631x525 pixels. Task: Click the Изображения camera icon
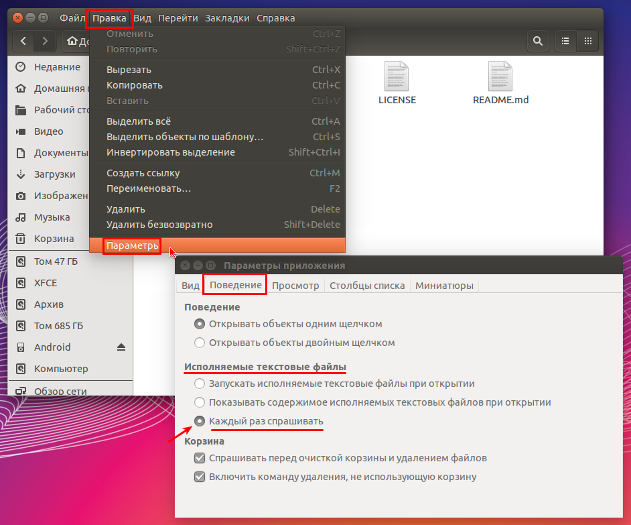[x=21, y=196]
